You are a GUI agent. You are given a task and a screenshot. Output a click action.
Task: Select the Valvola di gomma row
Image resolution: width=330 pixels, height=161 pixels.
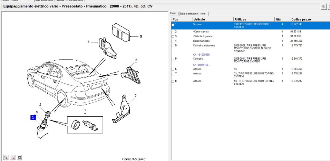click(x=203, y=36)
